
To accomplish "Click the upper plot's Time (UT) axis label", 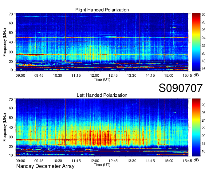I will point(102,79).
